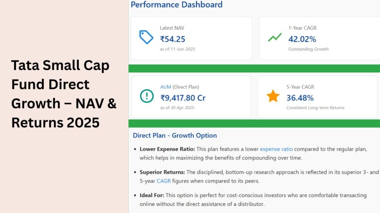This screenshot has height=213, width=380.
Task: Click the orange star icon
Action: pos(273,96)
